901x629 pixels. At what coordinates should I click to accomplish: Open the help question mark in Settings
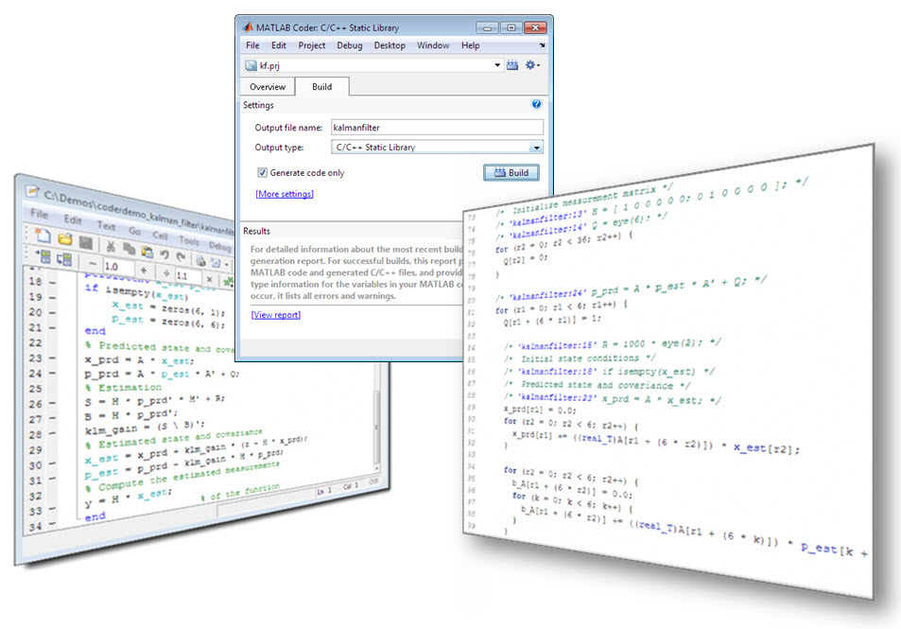click(x=536, y=105)
